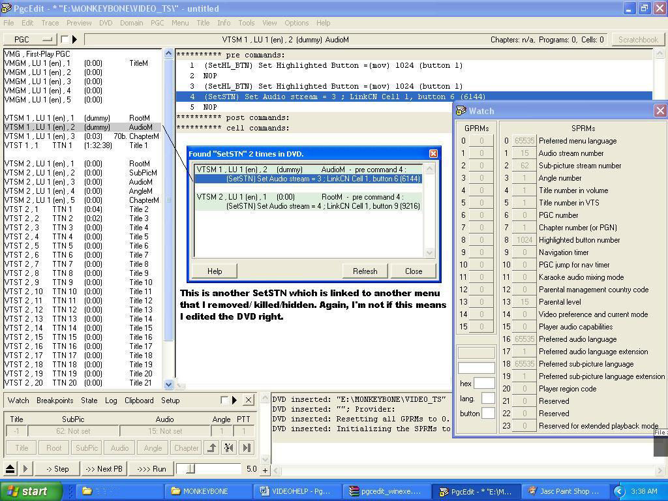Close the Watch window
The width and height of the screenshot is (668, 501).
point(660,111)
